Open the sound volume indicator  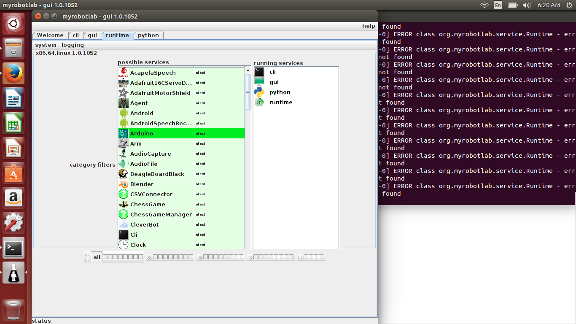click(526, 5)
